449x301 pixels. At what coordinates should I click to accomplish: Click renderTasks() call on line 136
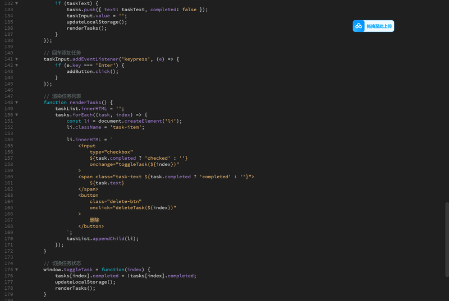[86, 28]
